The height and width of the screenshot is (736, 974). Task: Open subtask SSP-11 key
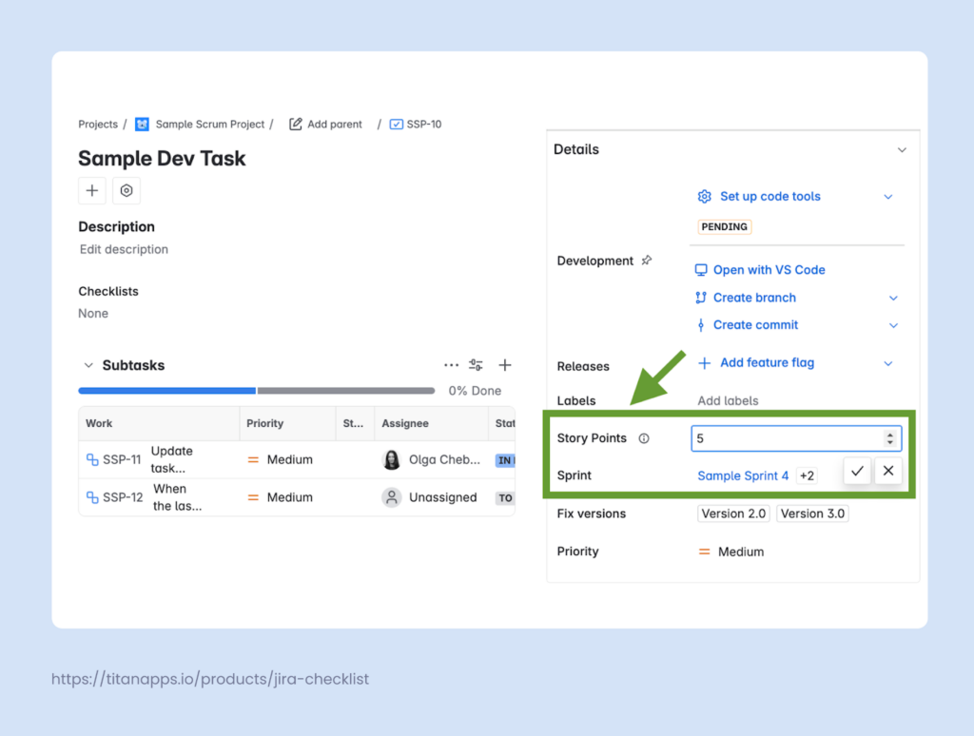click(122, 459)
